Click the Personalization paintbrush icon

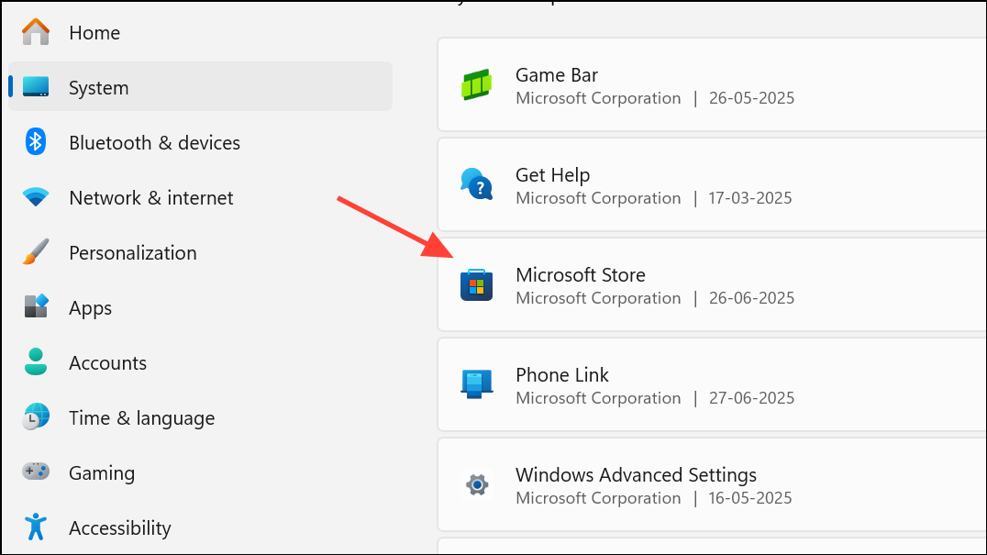click(36, 251)
